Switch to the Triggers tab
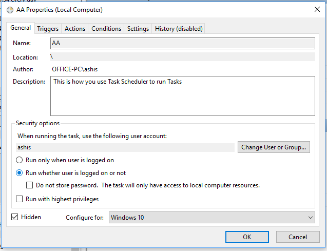 coord(48,29)
